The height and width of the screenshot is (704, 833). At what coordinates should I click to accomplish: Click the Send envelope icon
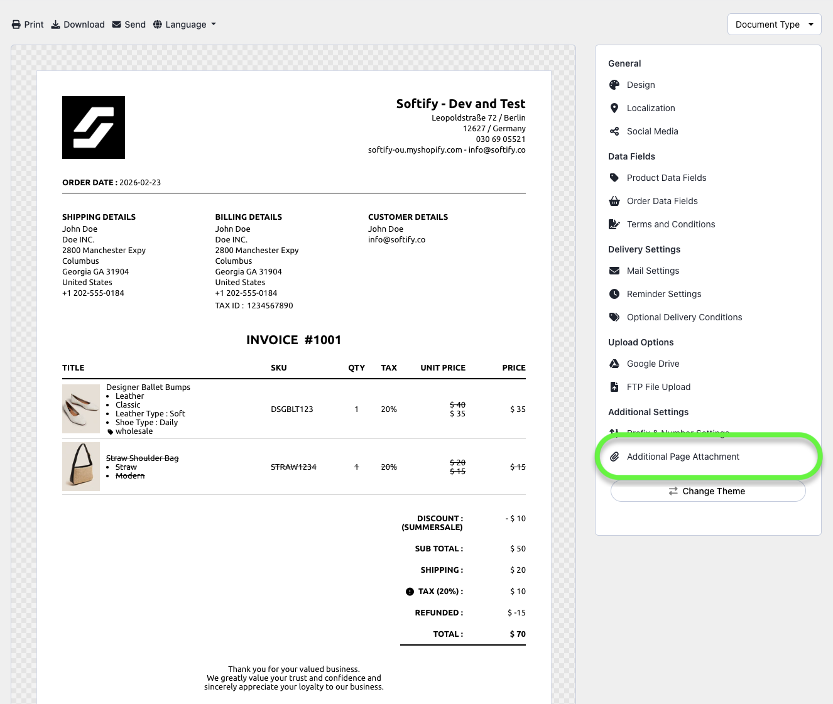click(x=117, y=24)
